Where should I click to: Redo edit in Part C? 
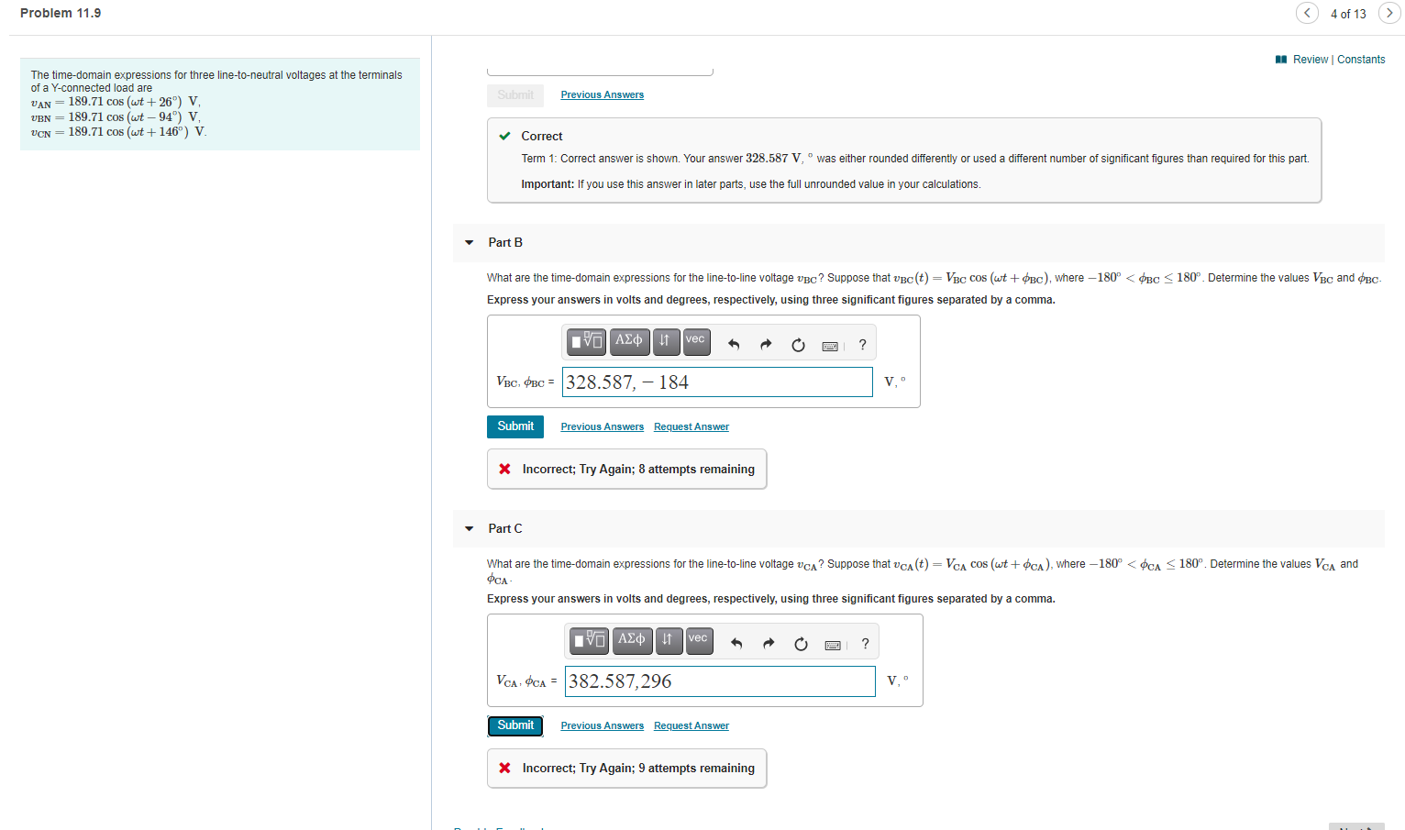point(769,644)
